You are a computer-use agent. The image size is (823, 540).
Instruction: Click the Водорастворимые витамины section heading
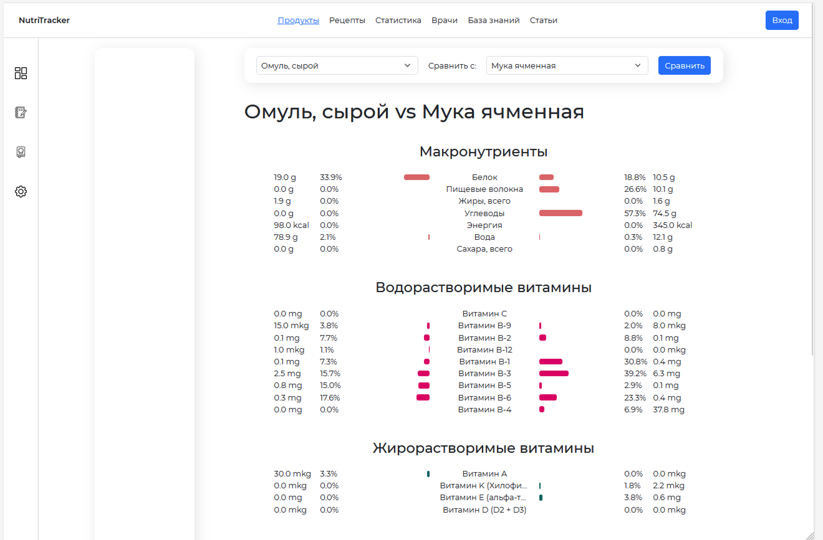click(x=484, y=287)
